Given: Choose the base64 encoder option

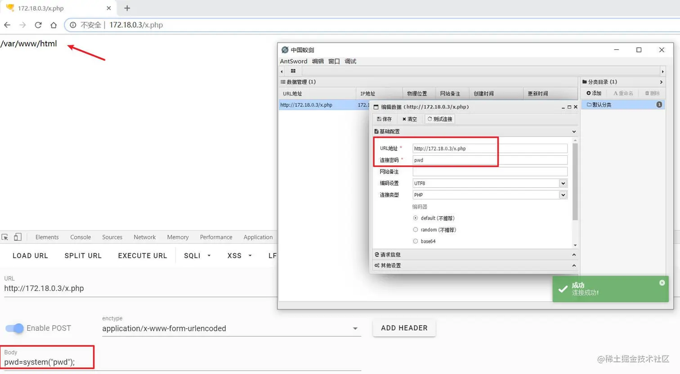Looking at the screenshot, I should (x=416, y=242).
